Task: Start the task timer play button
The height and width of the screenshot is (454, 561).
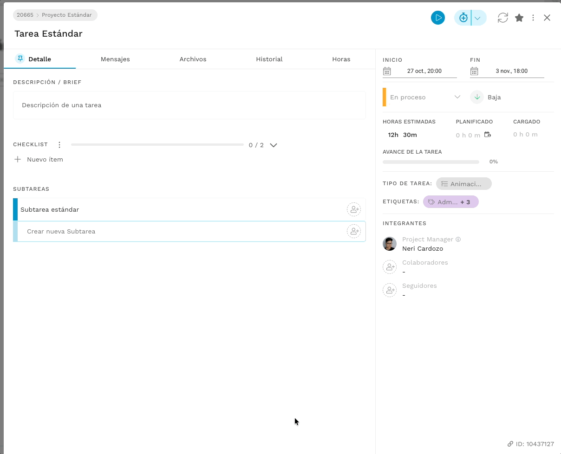Action: (437, 18)
